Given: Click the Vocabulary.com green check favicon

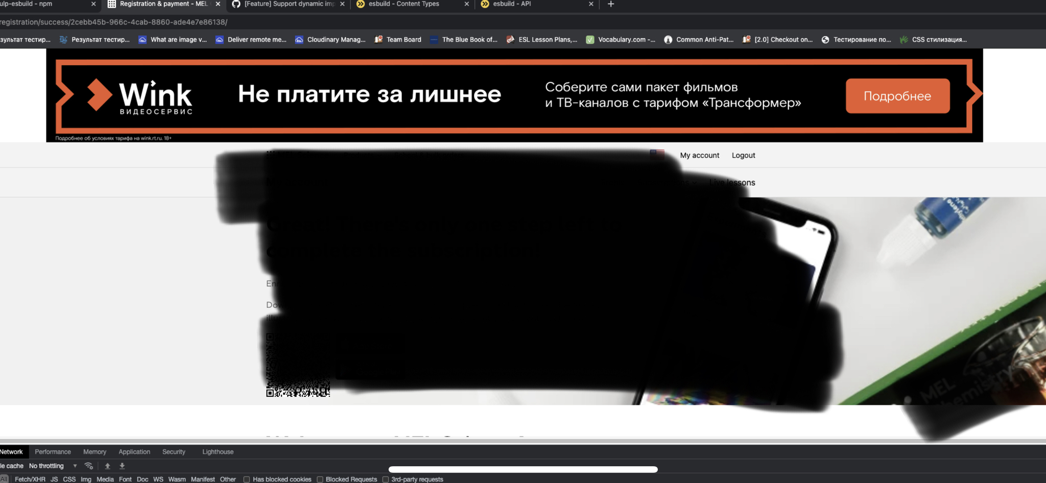Looking at the screenshot, I should [x=590, y=39].
